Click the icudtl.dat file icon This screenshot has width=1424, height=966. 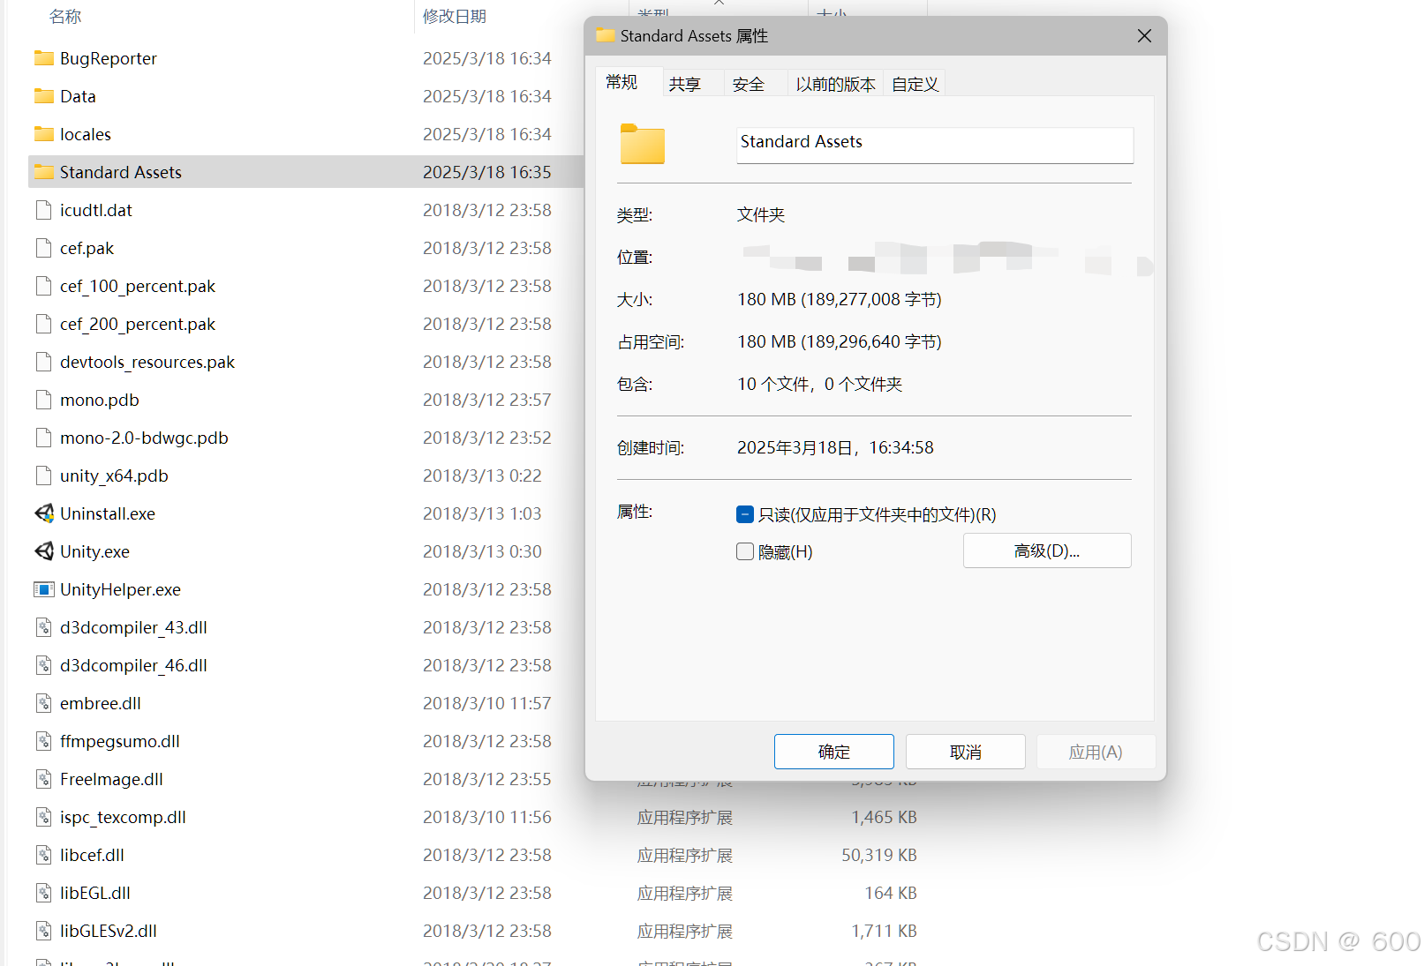coord(43,210)
